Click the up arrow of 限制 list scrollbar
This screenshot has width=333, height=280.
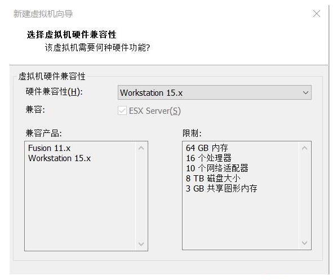coord(304,148)
